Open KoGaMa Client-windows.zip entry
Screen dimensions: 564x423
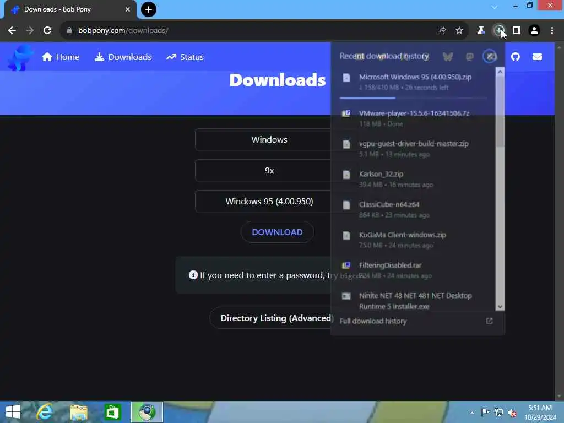(x=414, y=240)
